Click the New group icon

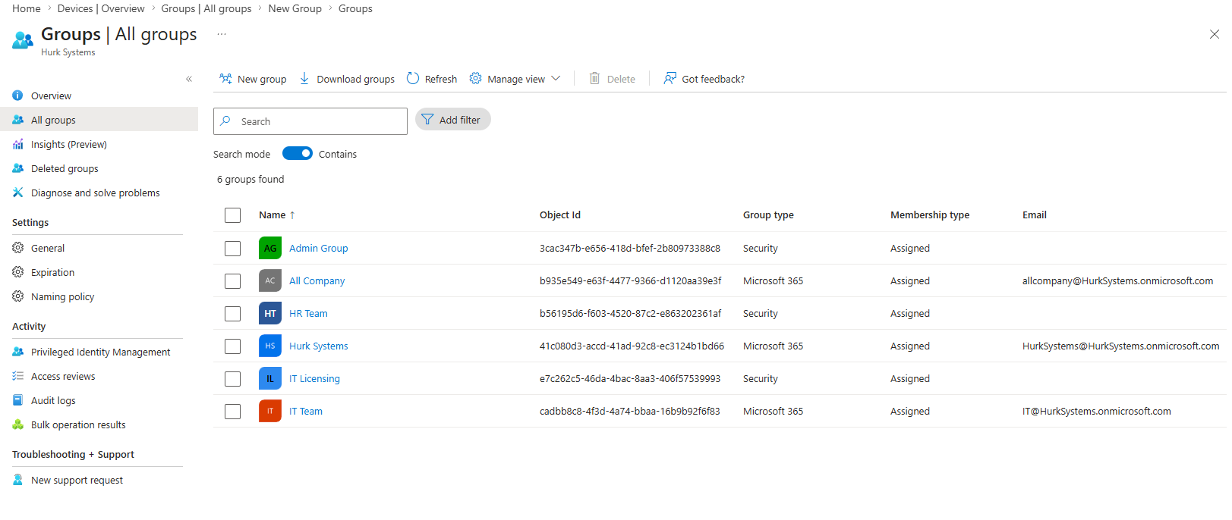tap(225, 79)
